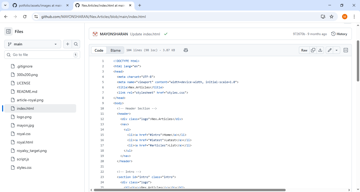Screen dimensions: 360x192
Task: Open the Raw file view
Action: 304,50
